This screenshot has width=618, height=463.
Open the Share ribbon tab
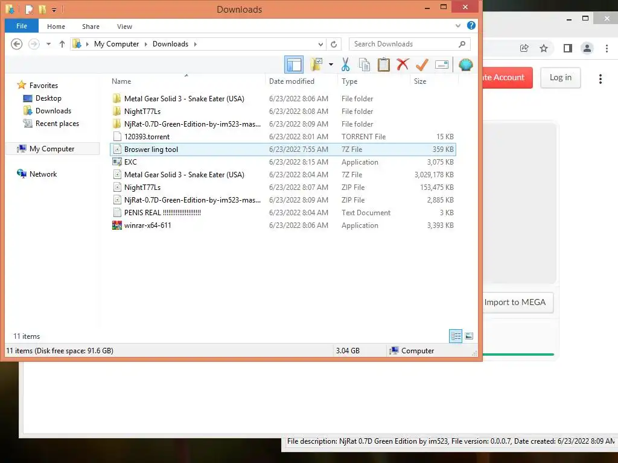point(91,27)
